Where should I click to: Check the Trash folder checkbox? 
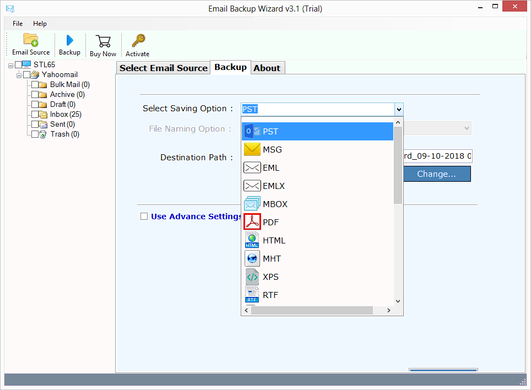tap(35, 134)
